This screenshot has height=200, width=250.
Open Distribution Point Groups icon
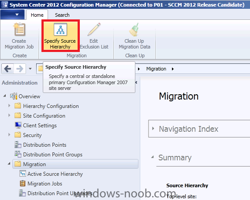point(18,154)
